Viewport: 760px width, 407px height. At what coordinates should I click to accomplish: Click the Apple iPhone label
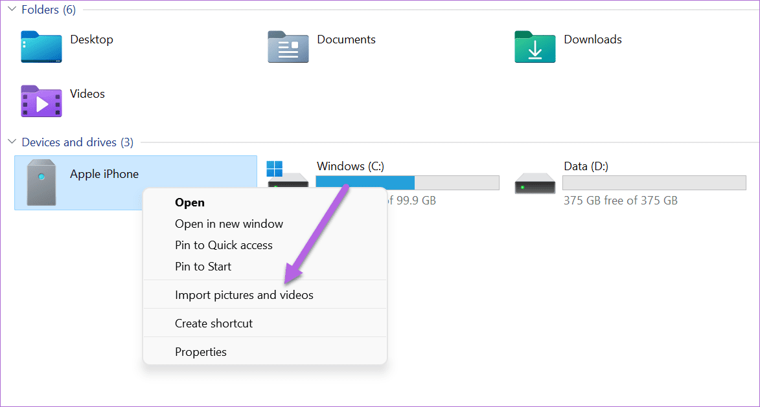[104, 174]
